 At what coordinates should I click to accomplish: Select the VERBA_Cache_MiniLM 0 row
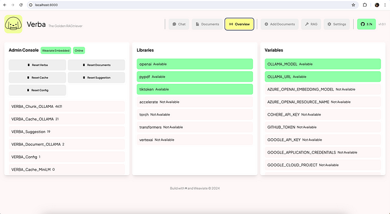[67, 170]
